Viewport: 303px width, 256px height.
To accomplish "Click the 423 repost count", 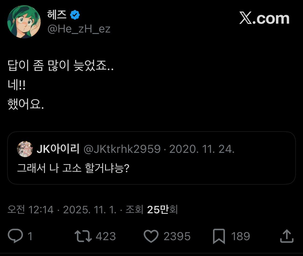I will 106,236.
